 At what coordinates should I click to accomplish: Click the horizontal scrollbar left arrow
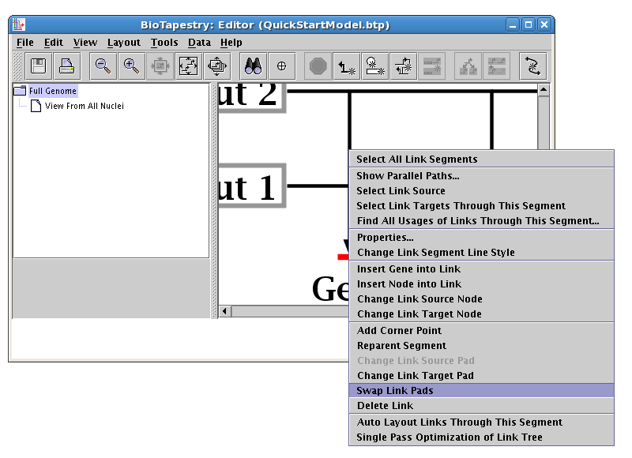(225, 312)
